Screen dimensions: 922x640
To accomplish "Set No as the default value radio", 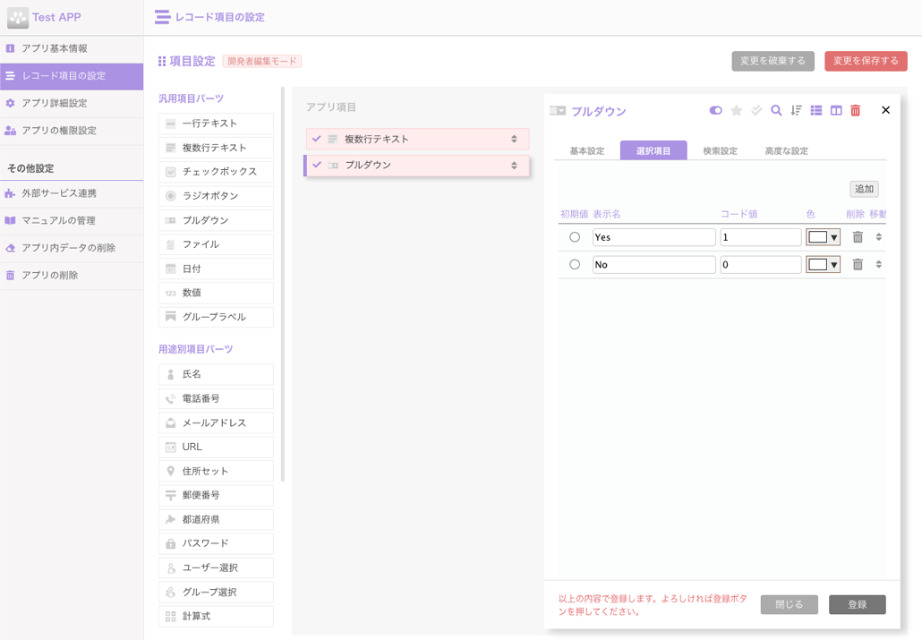I will tap(575, 265).
